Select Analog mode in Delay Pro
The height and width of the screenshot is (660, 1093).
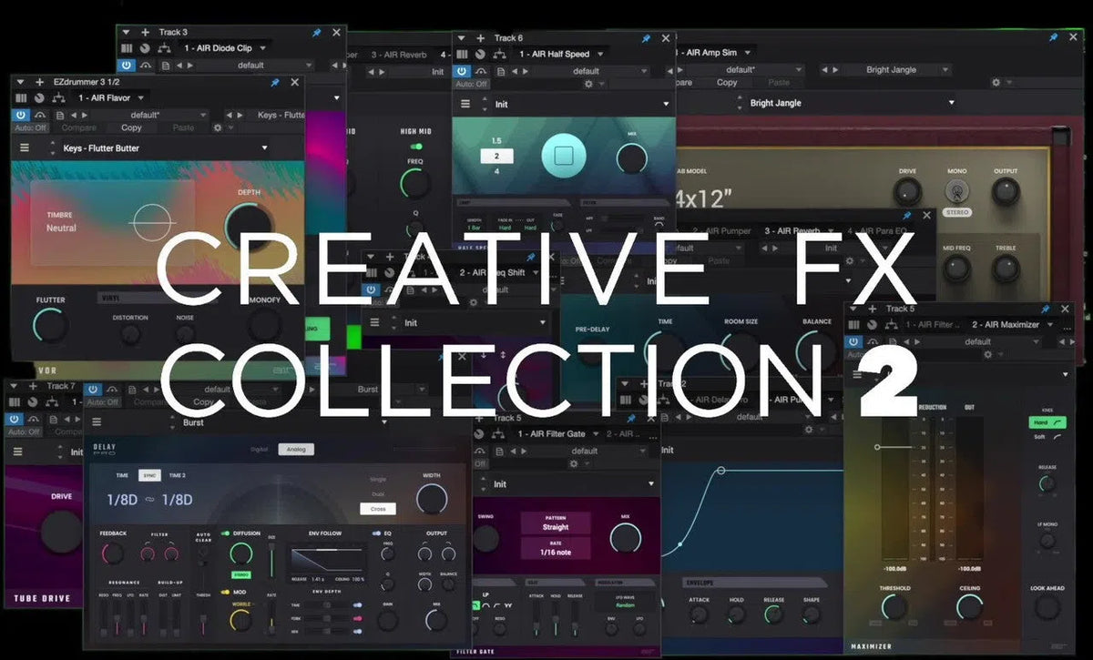(295, 449)
